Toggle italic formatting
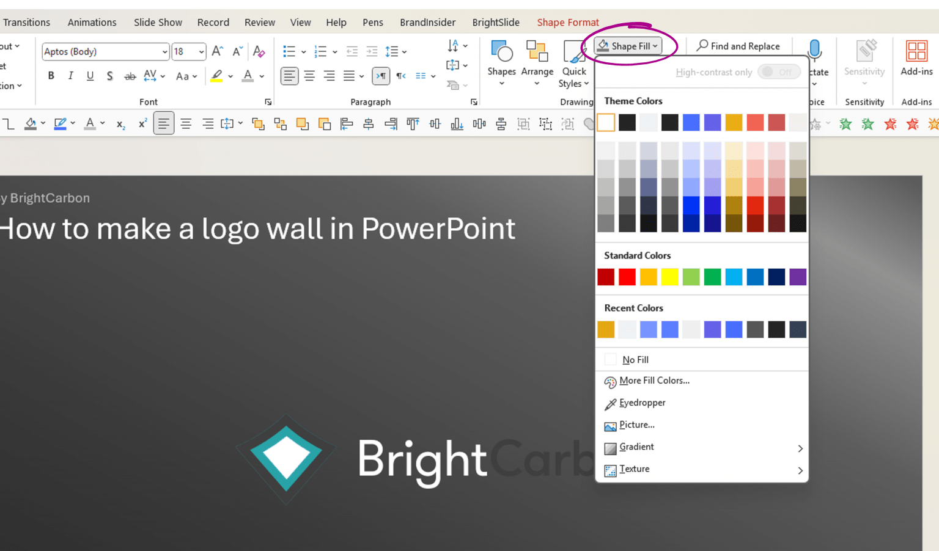Viewport: 939px width, 551px height. click(x=70, y=76)
